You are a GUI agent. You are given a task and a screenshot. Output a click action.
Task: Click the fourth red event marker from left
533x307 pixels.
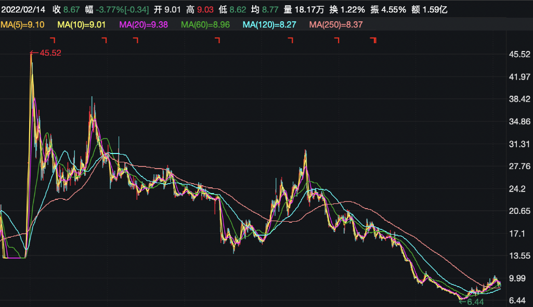(217, 40)
